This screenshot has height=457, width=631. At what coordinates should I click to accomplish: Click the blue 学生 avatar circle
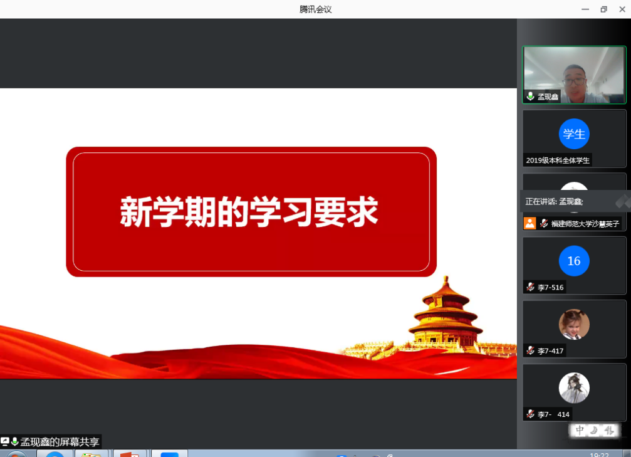(574, 134)
